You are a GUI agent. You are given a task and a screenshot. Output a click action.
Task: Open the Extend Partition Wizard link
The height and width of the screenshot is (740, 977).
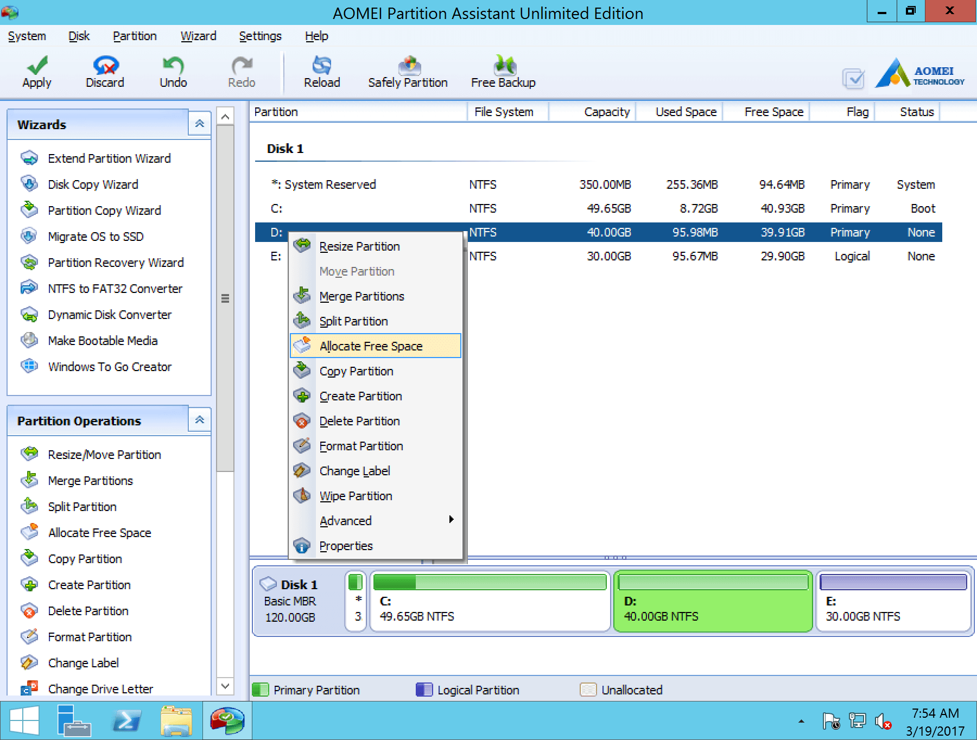coord(109,158)
